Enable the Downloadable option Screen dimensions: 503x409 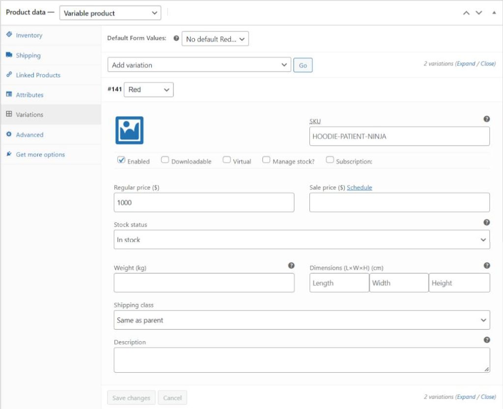(165, 159)
